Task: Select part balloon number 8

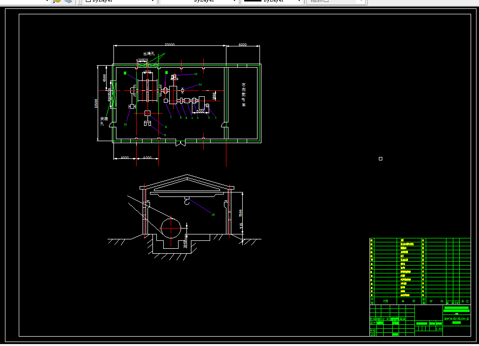Action: coord(166,127)
